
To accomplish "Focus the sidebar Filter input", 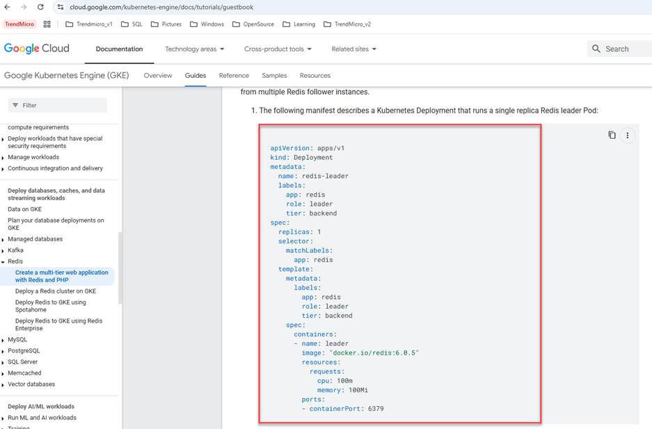I will 57,105.
